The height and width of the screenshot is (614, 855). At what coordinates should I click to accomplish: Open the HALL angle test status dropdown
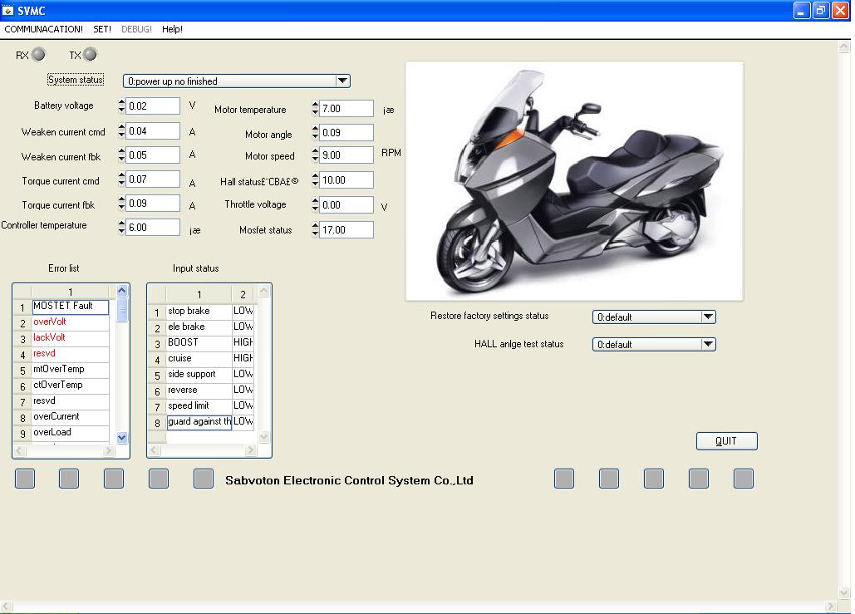708,344
